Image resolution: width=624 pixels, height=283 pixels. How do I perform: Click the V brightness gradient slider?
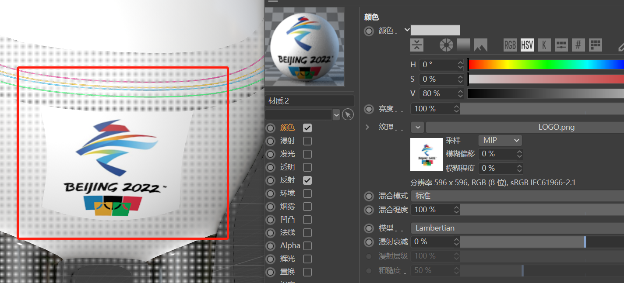(x=546, y=93)
